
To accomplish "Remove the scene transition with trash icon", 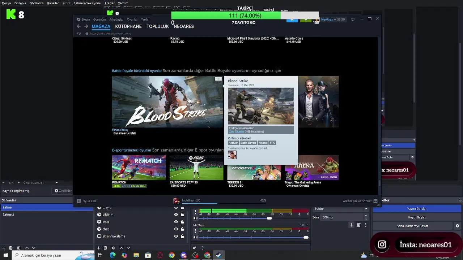I will (x=359, y=225).
